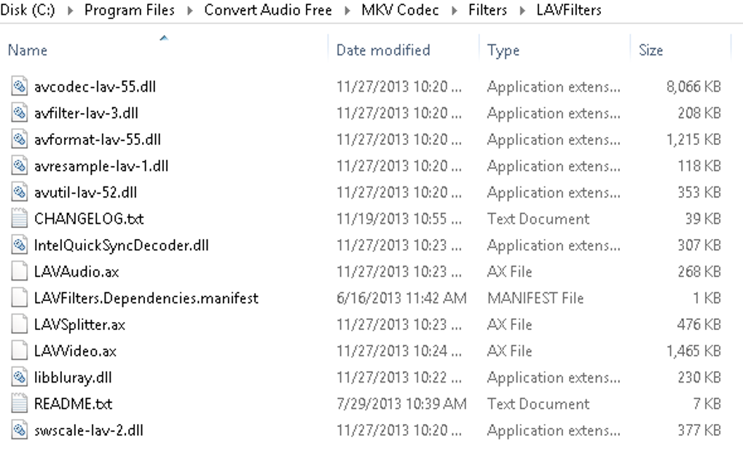The image size is (743, 462).
Task: Select the LAVSplitter.ax file name
Action: point(79,324)
